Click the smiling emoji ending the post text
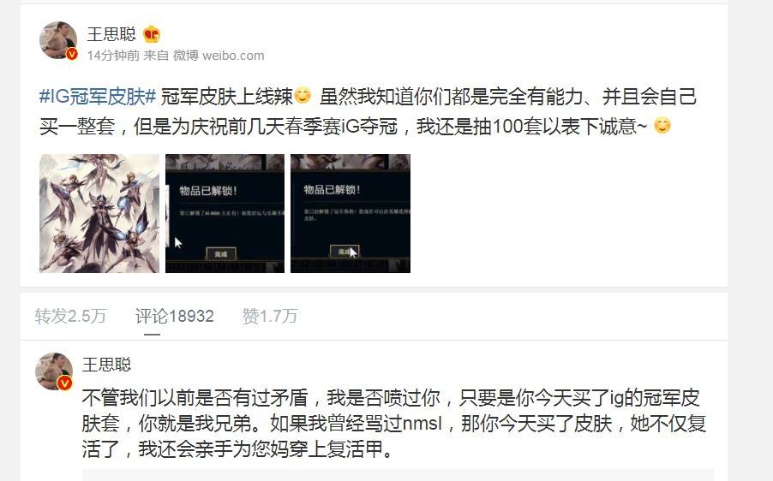Viewport: 773px width, 481px height. 662,126
